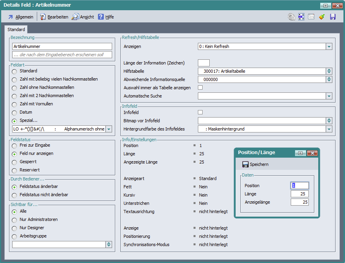Click the form window icon in the toolbar
Screen dimensions: 345x263
(x=311, y=17)
